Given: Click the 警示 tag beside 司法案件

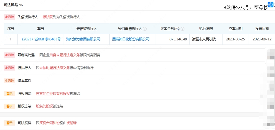Looking at the screenshot, I should 9,123.
